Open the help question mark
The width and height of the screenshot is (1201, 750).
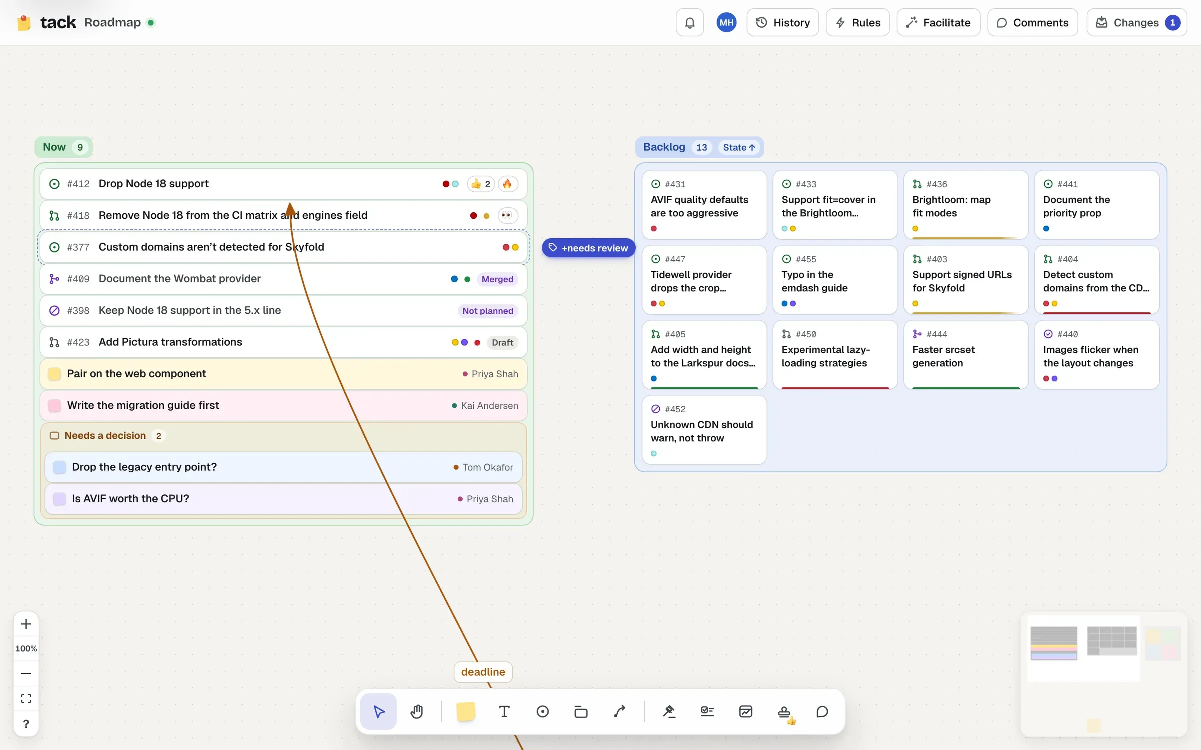point(26,724)
